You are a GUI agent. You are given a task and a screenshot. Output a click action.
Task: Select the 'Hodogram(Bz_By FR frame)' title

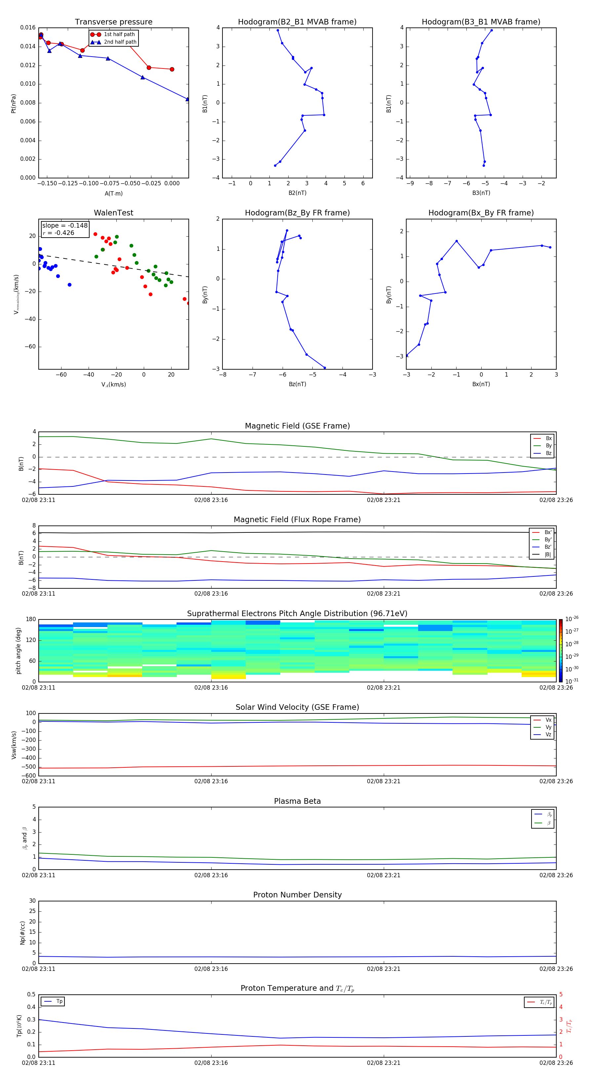[x=297, y=213]
